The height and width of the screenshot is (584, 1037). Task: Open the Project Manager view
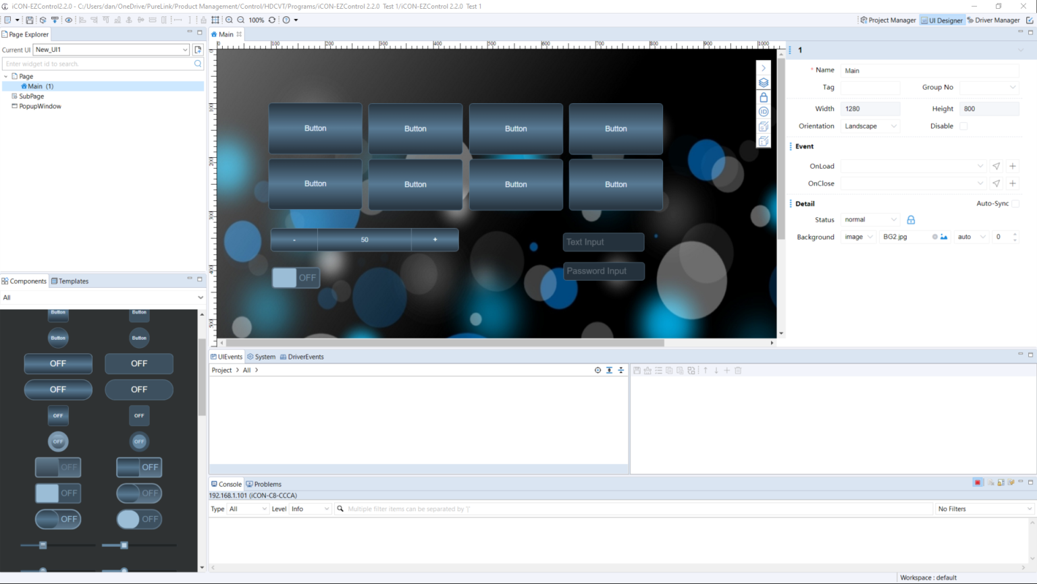point(888,20)
